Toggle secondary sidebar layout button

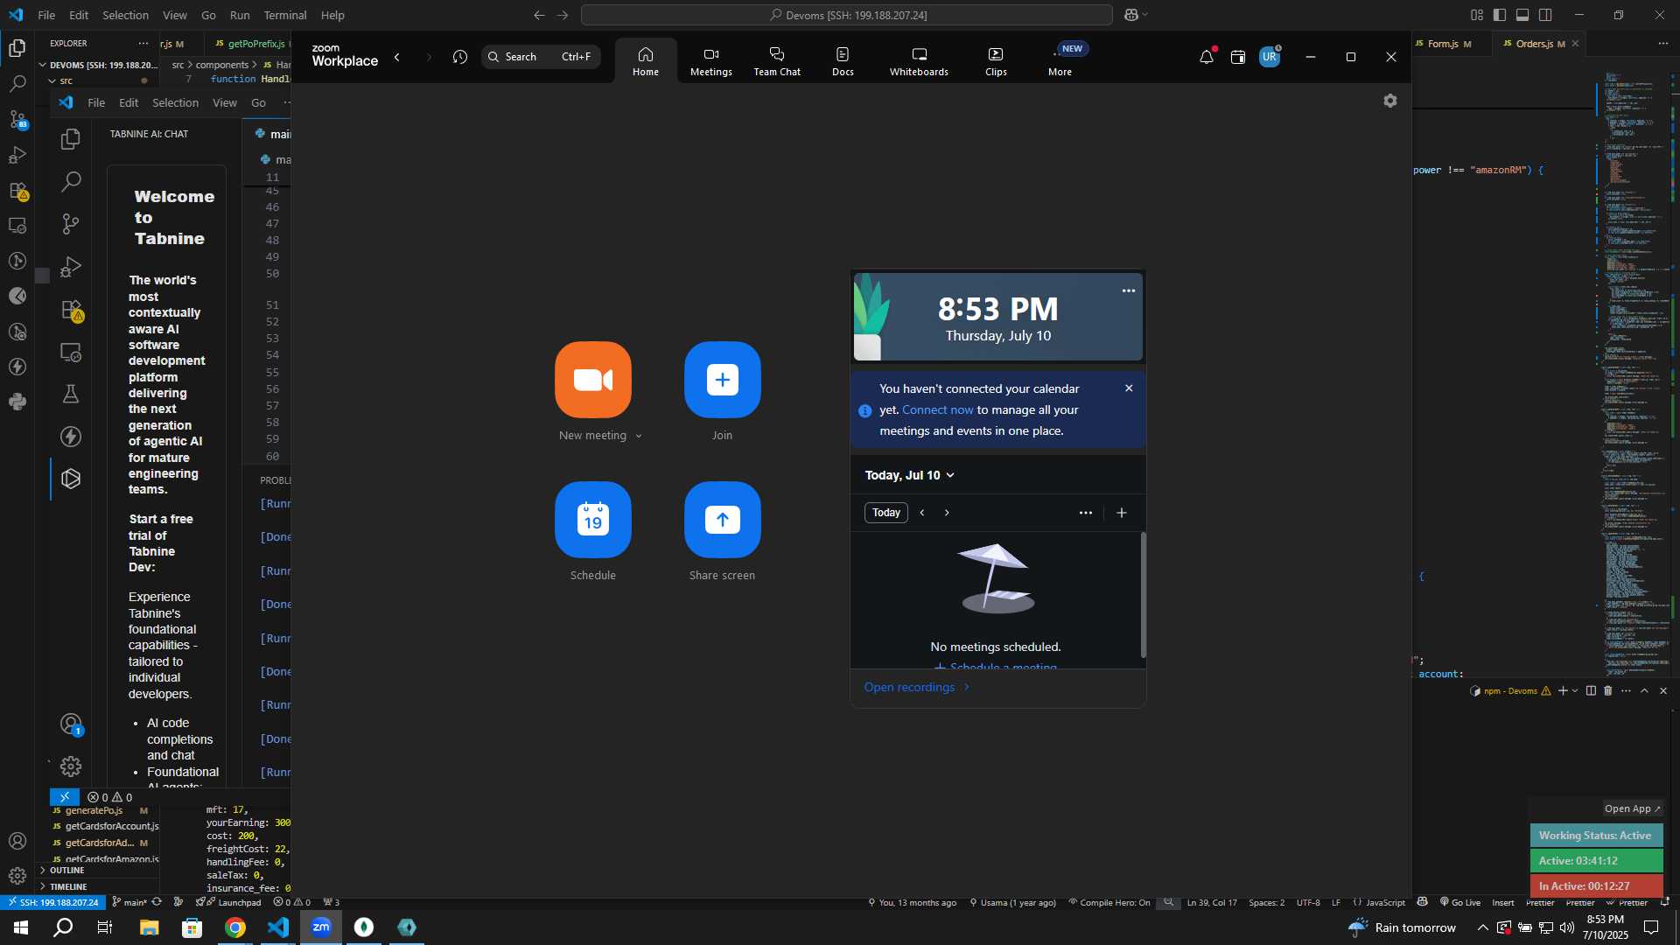click(x=1545, y=15)
